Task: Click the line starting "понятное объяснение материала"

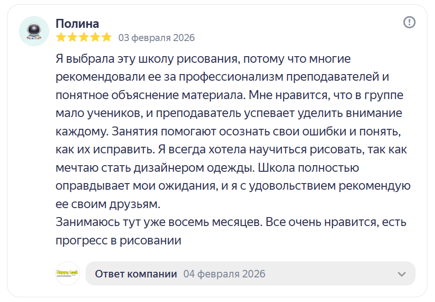Action: point(229,95)
